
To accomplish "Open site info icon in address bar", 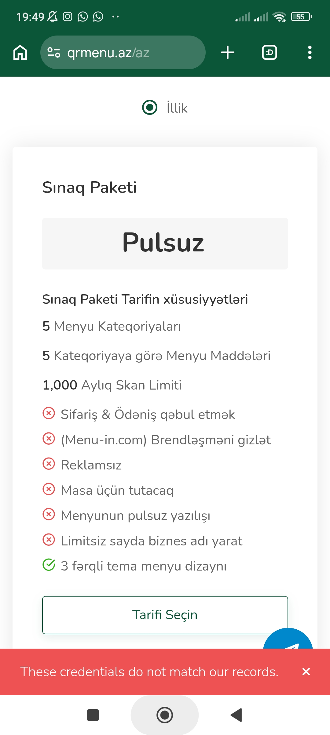I will click(54, 52).
